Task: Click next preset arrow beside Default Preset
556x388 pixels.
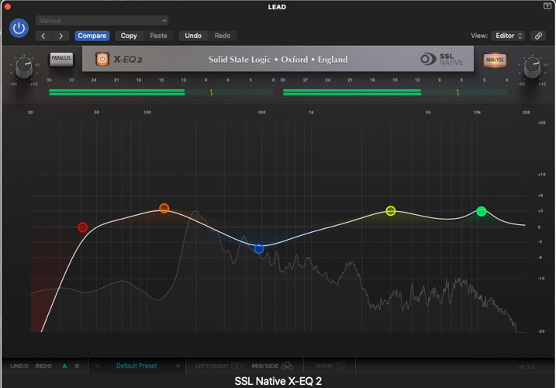Action: click(178, 366)
